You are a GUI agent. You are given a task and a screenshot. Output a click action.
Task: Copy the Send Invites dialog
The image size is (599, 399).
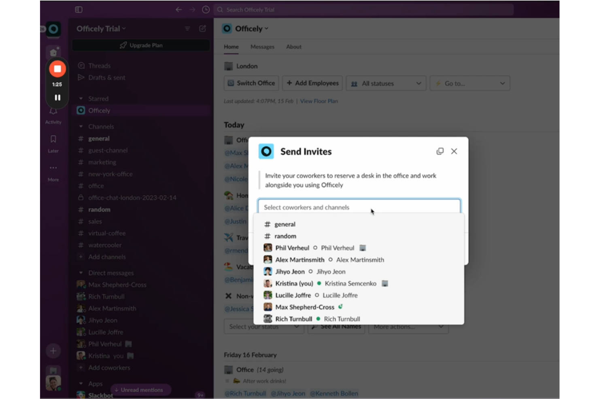coord(440,151)
